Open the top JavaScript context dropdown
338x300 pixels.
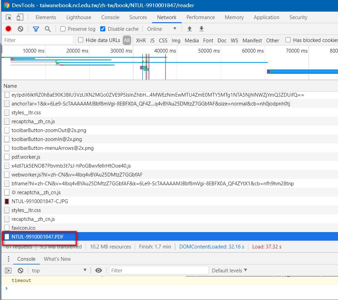tap(59, 271)
